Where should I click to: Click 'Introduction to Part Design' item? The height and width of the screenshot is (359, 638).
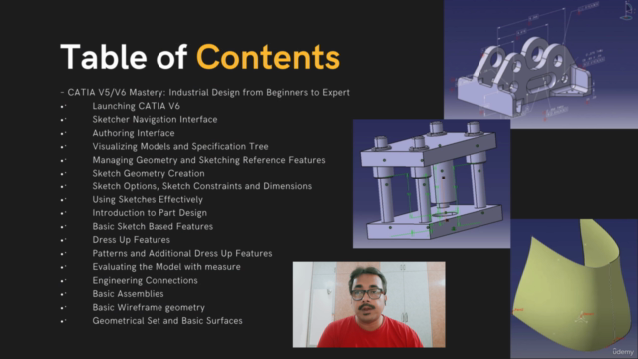tap(150, 213)
